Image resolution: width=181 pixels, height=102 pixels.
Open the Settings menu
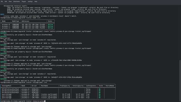pyautogui.click(x=30, y=1)
